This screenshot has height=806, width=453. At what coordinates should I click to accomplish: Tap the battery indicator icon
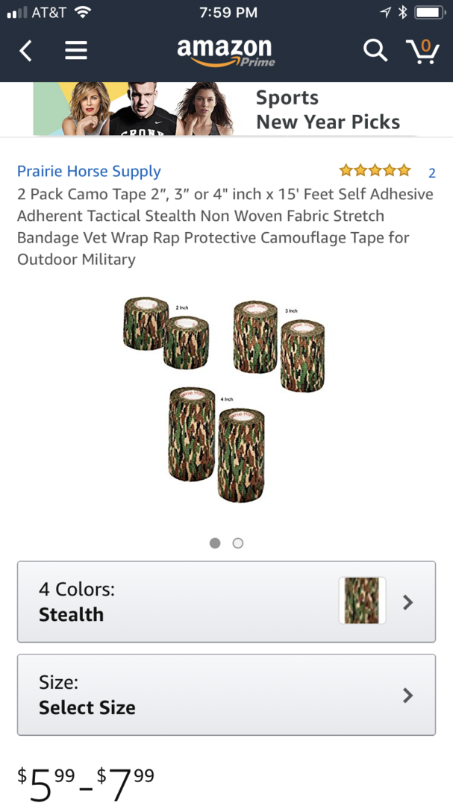[430, 12]
